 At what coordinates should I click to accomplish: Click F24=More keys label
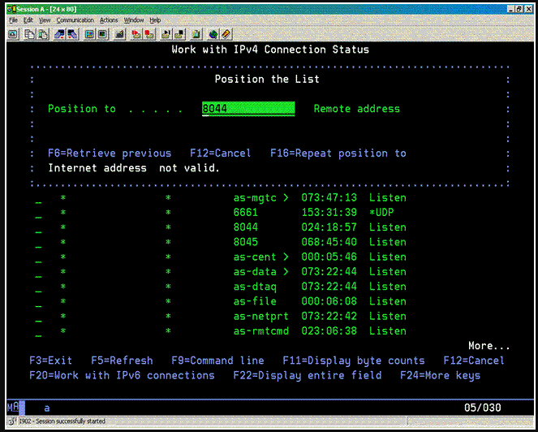440,375
